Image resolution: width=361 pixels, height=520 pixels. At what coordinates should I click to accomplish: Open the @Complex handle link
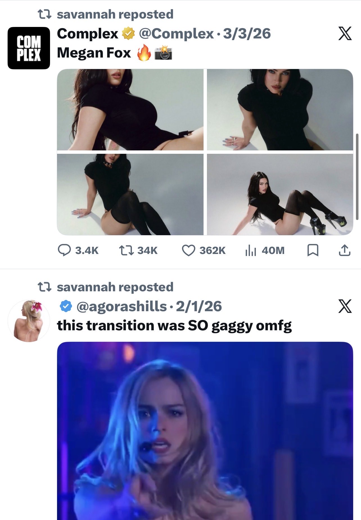click(176, 34)
